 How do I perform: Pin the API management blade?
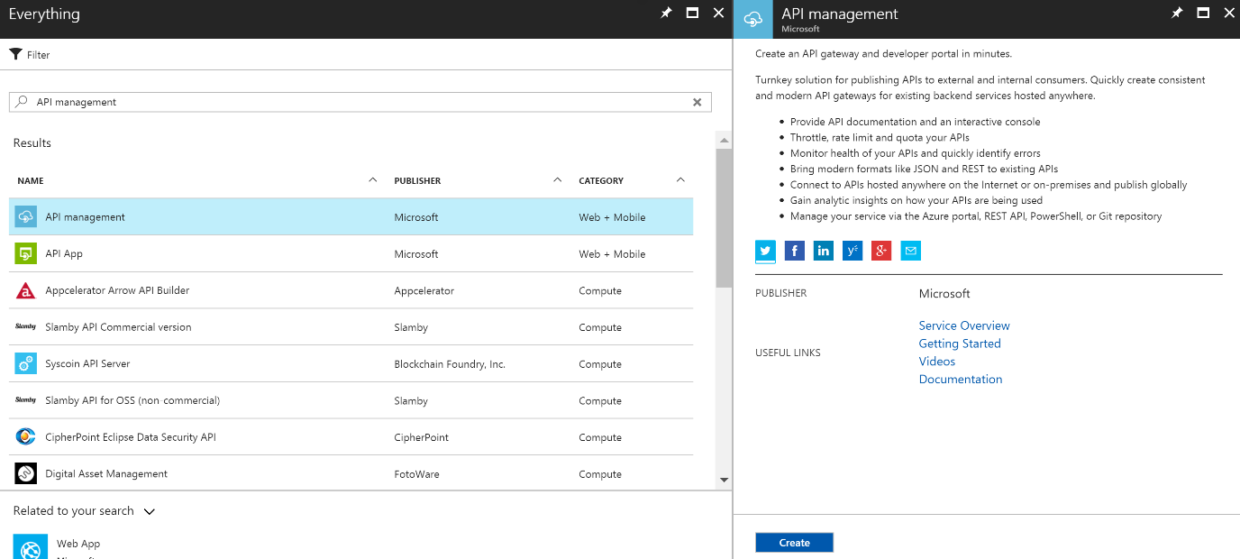pos(1177,13)
